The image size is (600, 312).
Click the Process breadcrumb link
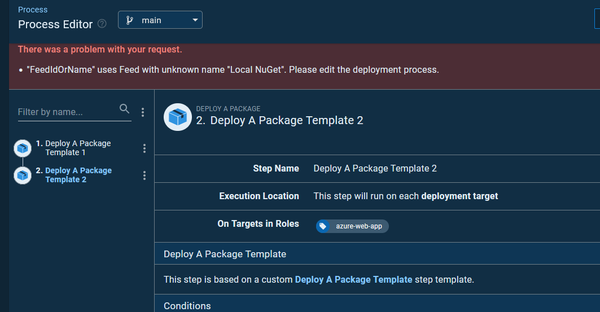[33, 10]
